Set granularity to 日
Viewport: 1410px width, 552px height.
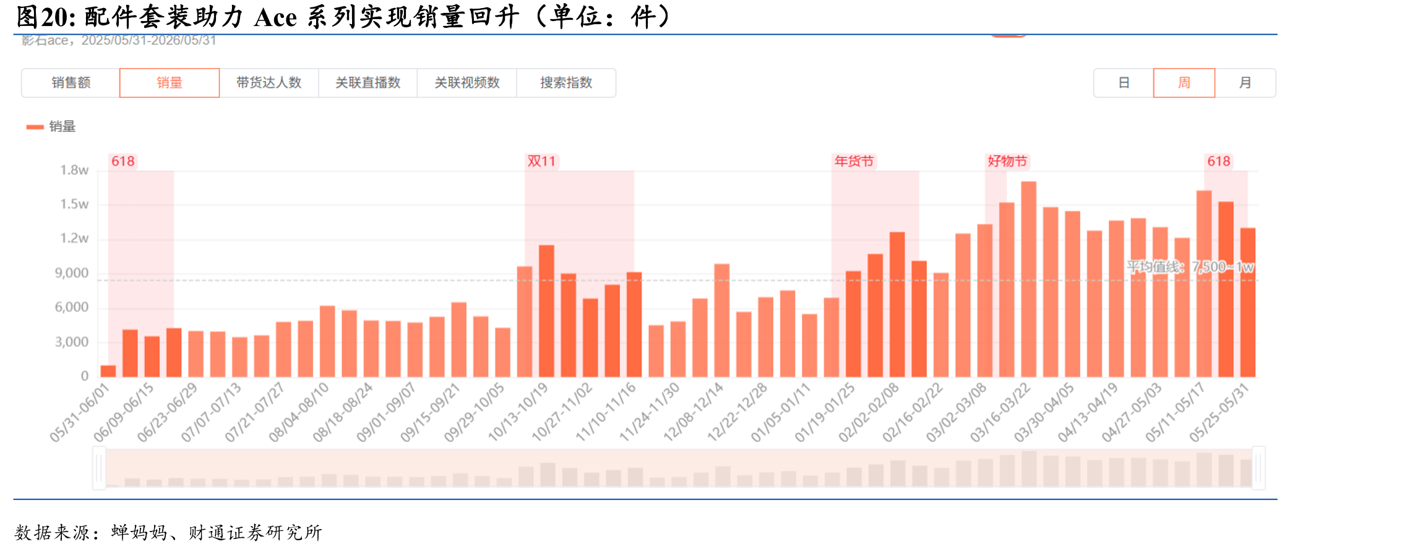point(1124,83)
